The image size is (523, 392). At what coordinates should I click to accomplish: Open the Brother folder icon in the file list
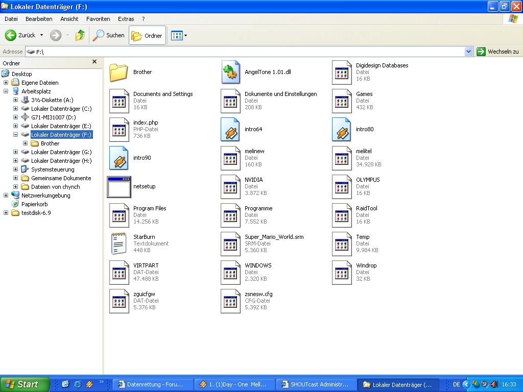tap(118, 72)
